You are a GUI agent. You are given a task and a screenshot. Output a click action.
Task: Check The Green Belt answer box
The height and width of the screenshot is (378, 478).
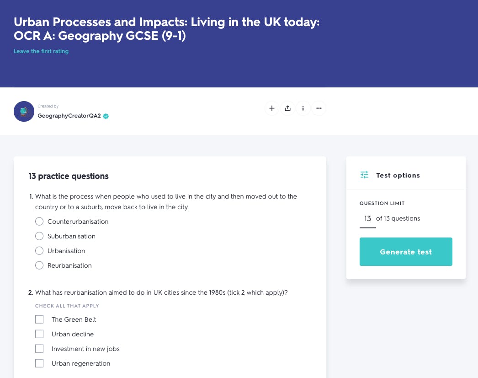pos(39,319)
